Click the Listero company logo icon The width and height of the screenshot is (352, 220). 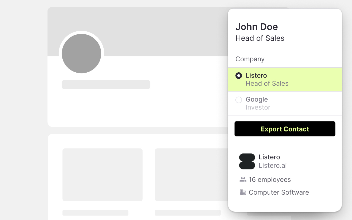pyautogui.click(x=247, y=161)
